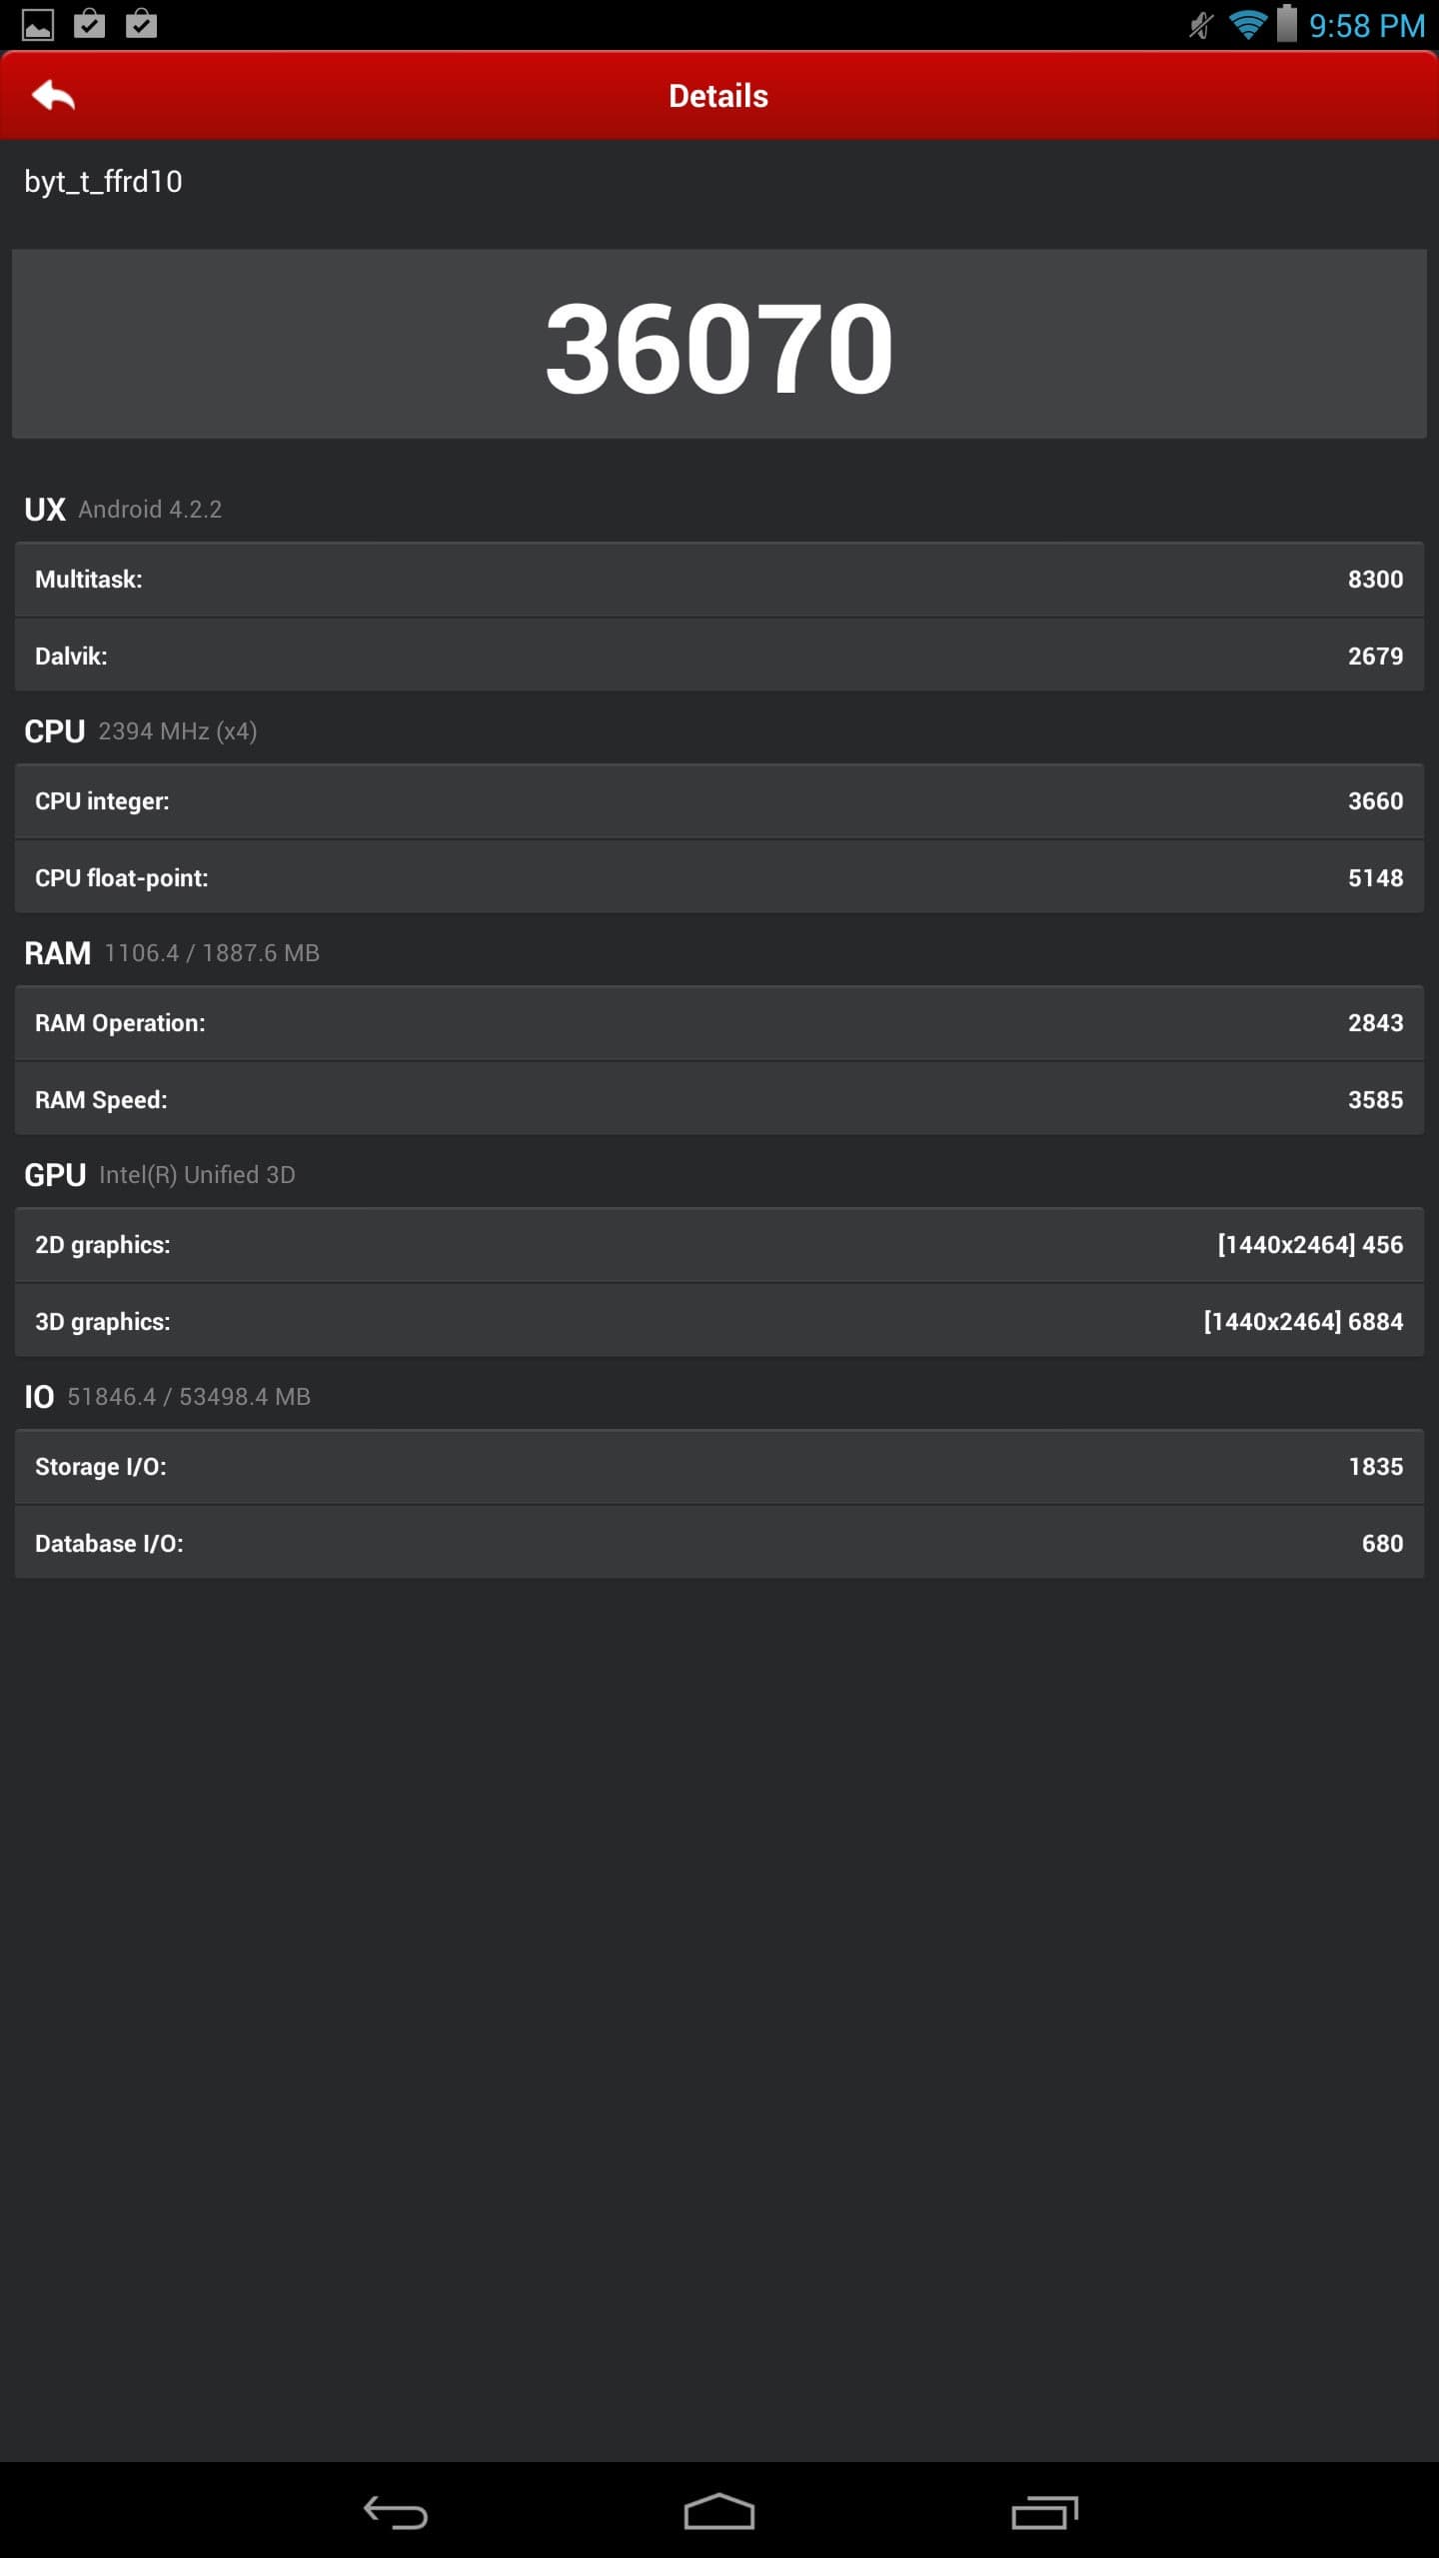Tap the CPU integer result row
This screenshot has width=1439, height=2558.
(x=719, y=801)
